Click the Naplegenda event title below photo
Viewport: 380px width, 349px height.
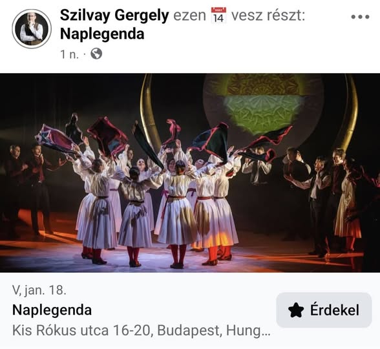52,310
